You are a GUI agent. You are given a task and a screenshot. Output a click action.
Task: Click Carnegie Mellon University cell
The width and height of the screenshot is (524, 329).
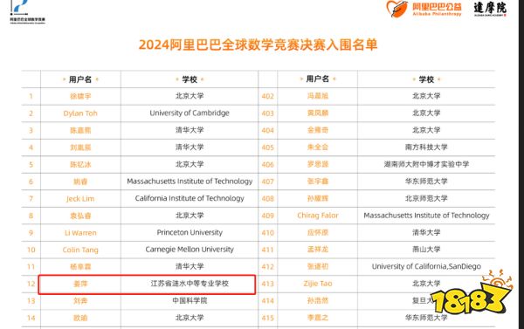point(190,250)
